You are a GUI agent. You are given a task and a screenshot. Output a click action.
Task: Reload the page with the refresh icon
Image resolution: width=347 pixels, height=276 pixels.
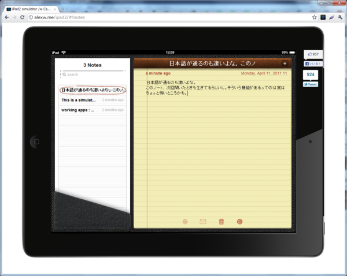pyautogui.click(x=22, y=17)
